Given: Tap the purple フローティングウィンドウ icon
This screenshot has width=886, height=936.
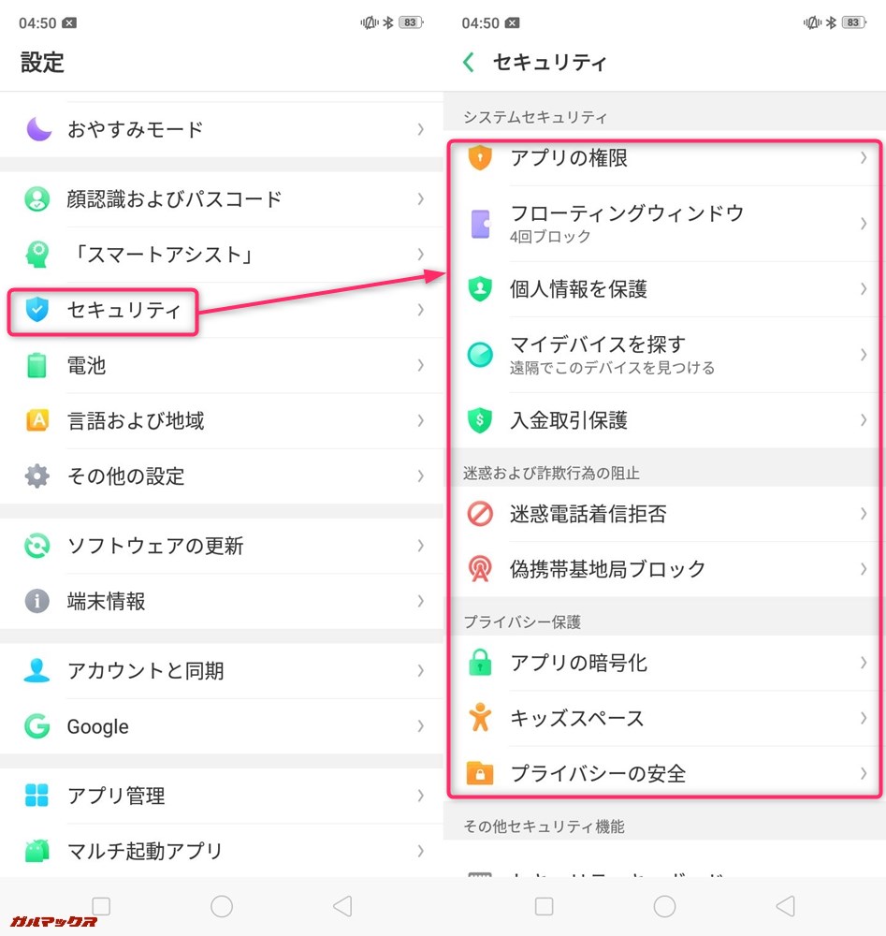Looking at the screenshot, I should [x=480, y=224].
